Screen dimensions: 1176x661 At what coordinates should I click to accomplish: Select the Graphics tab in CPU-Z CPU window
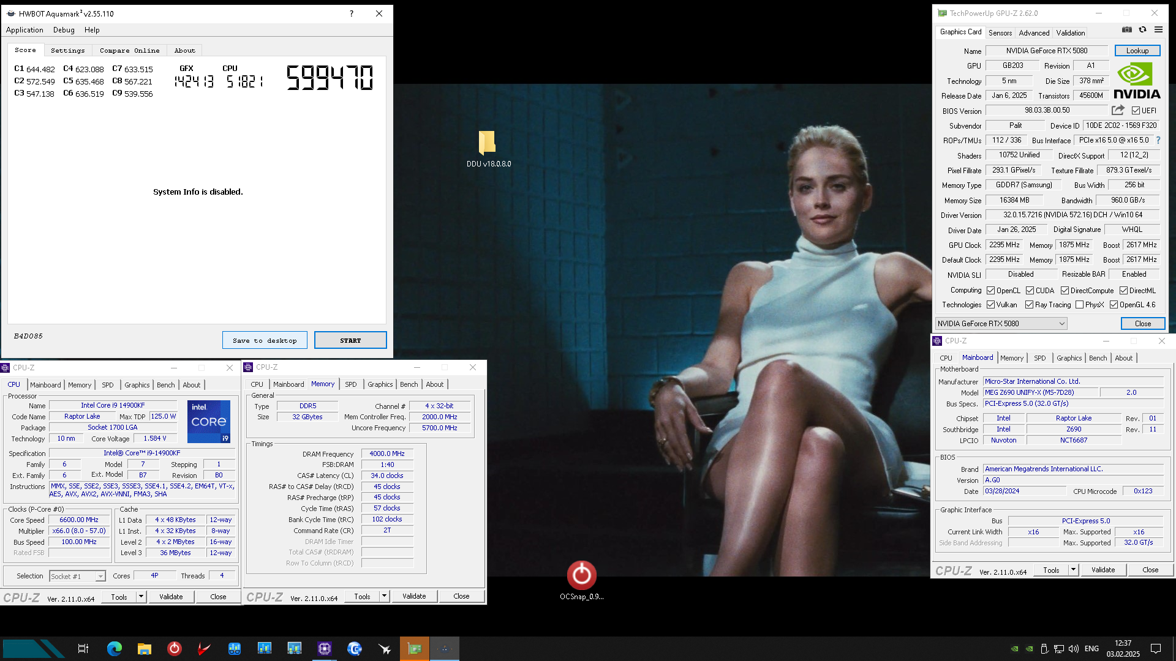[137, 385]
